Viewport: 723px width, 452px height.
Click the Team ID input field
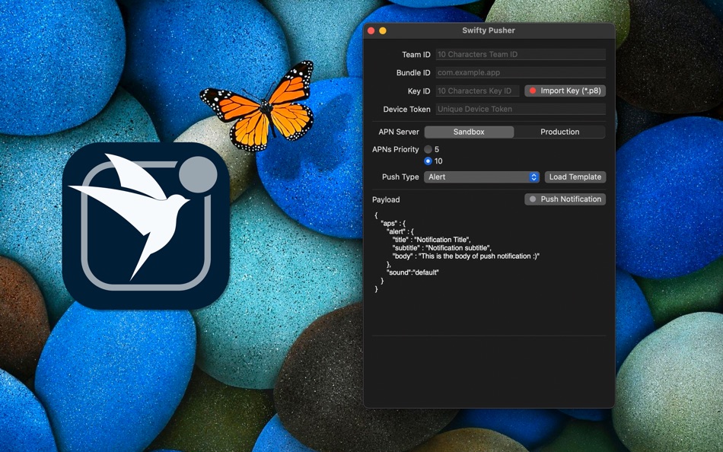pos(520,54)
